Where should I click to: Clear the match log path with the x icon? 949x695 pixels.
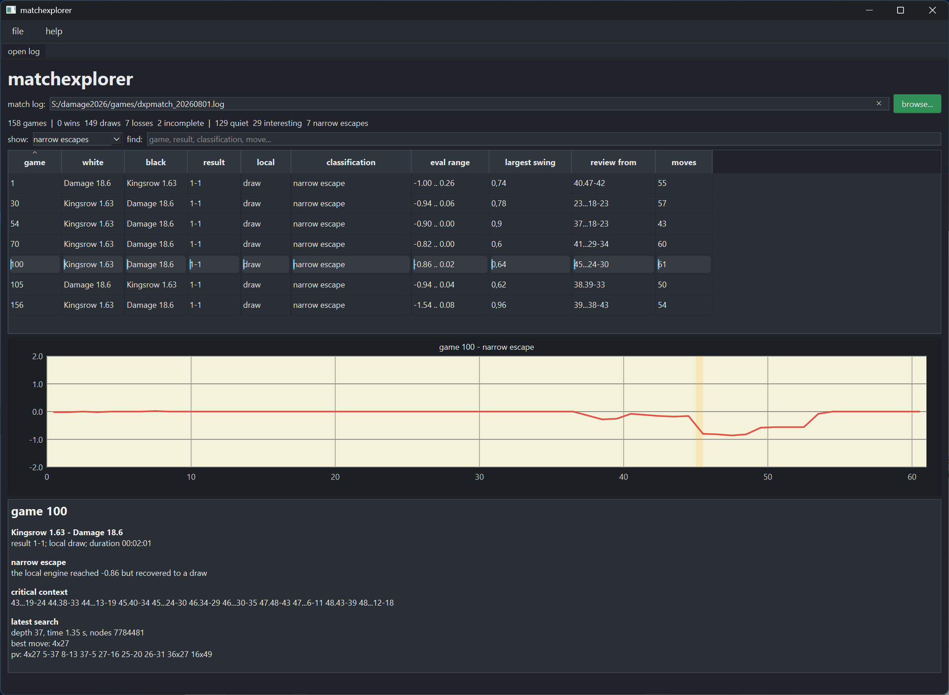pos(879,103)
